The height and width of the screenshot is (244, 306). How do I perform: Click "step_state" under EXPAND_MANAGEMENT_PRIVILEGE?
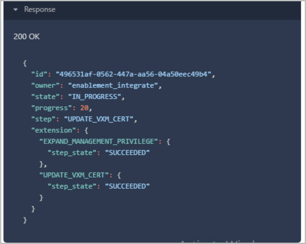pos(72,153)
